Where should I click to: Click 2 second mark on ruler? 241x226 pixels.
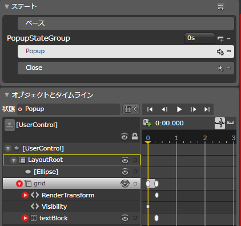tap(205, 138)
